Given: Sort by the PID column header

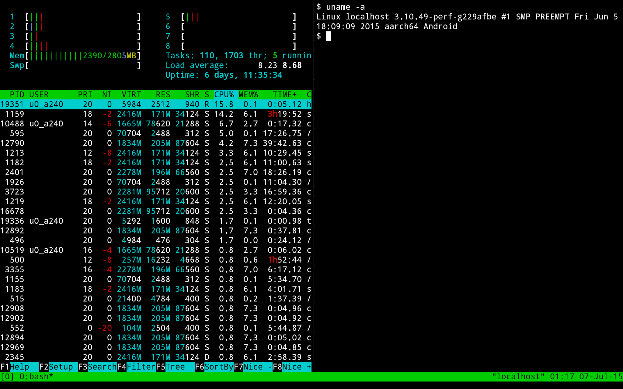Looking at the screenshot, I should pos(17,95).
